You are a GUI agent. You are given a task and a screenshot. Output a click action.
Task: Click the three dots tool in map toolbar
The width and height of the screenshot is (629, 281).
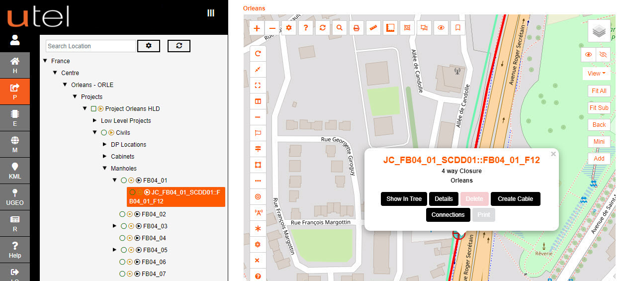(258, 181)
